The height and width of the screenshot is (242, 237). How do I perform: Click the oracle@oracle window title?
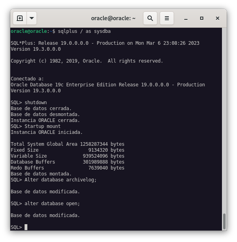tap(113, 18)
